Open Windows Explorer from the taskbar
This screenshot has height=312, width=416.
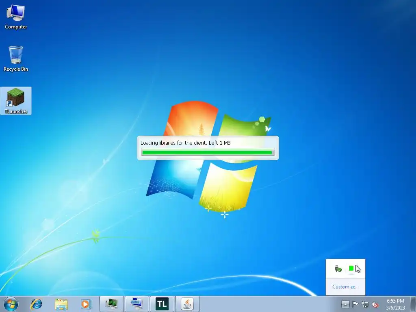coord(61,304)
